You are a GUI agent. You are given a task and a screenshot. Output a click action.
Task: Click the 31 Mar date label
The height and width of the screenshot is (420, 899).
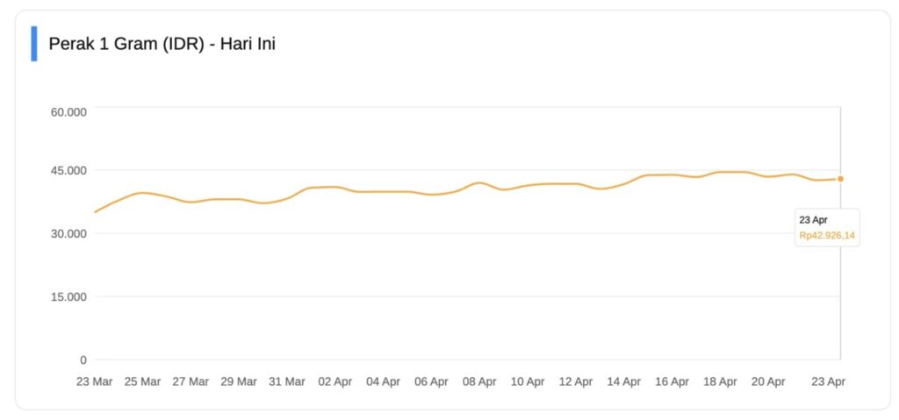pos(287,382)
